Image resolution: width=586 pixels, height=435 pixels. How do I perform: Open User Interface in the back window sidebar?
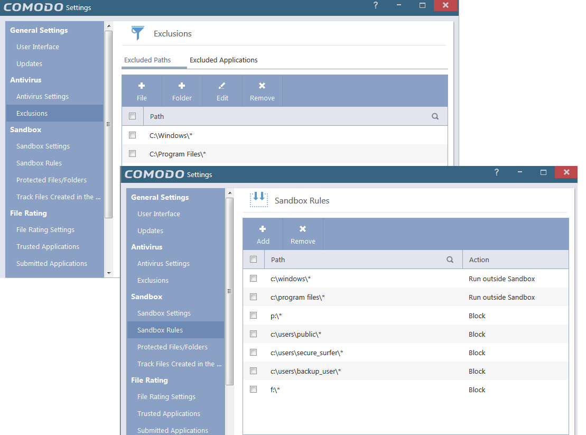pos(38,47)
